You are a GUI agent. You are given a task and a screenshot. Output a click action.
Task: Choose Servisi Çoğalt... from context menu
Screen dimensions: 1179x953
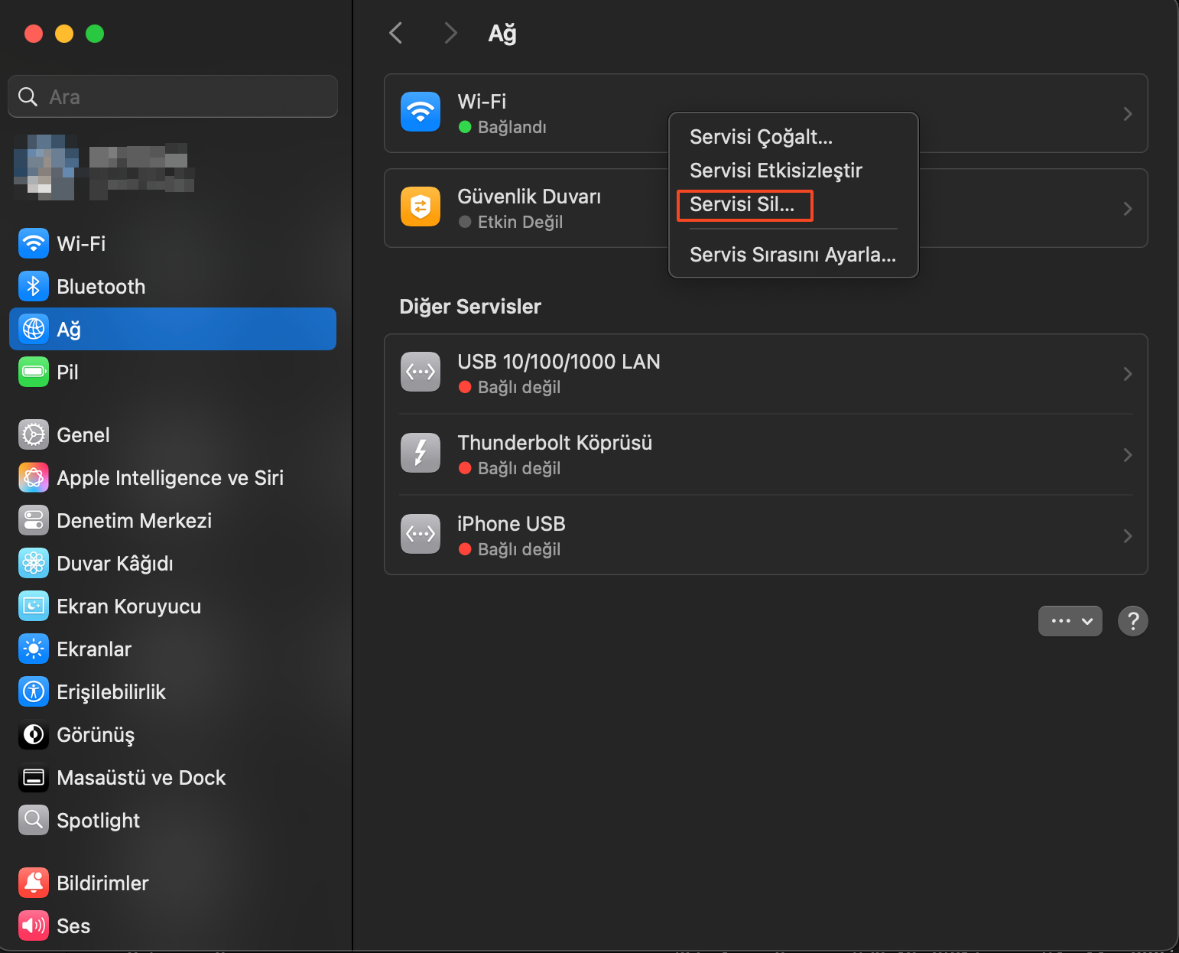click(794, 137)
